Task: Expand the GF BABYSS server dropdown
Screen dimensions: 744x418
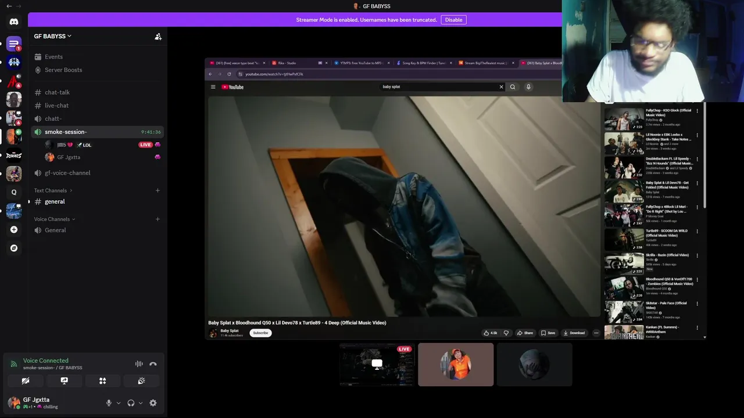Action: (x=53, y=36)
